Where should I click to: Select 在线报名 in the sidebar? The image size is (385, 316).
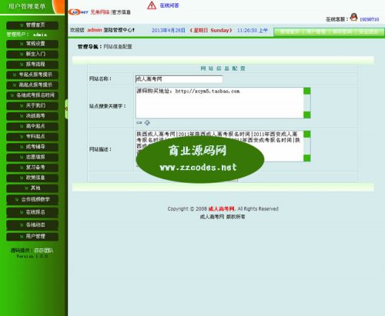32,212
